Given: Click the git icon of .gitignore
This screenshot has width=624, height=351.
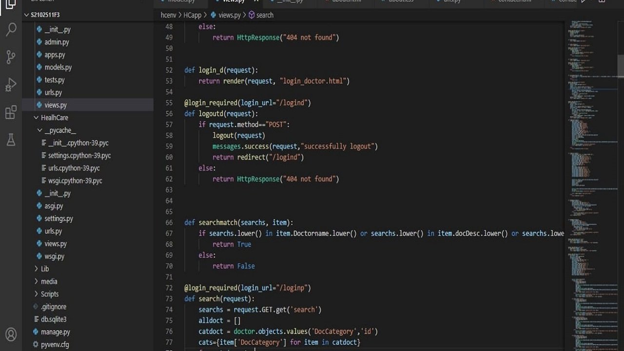Looking at the screenshot, I should coord(36,307).
